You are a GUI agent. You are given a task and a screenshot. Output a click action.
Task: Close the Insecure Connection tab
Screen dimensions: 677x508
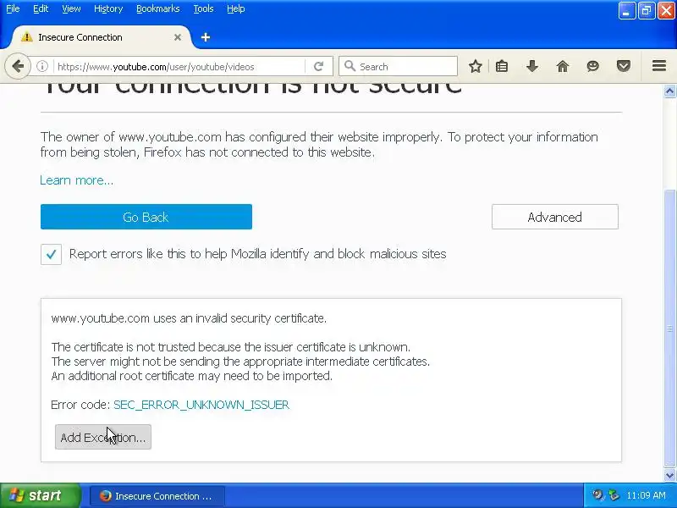(x=178, y=37)
